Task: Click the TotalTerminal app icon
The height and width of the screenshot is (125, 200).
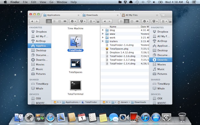Action: point(75,85)
